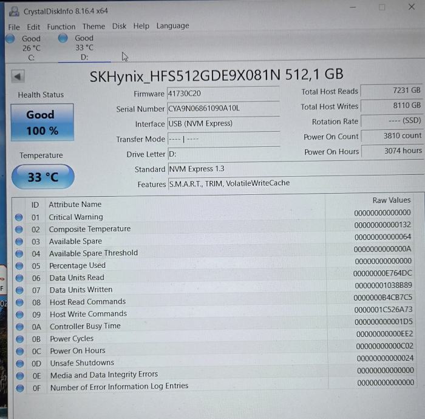
Task: Click the status dot for Percentage Used
Action: 19,266
